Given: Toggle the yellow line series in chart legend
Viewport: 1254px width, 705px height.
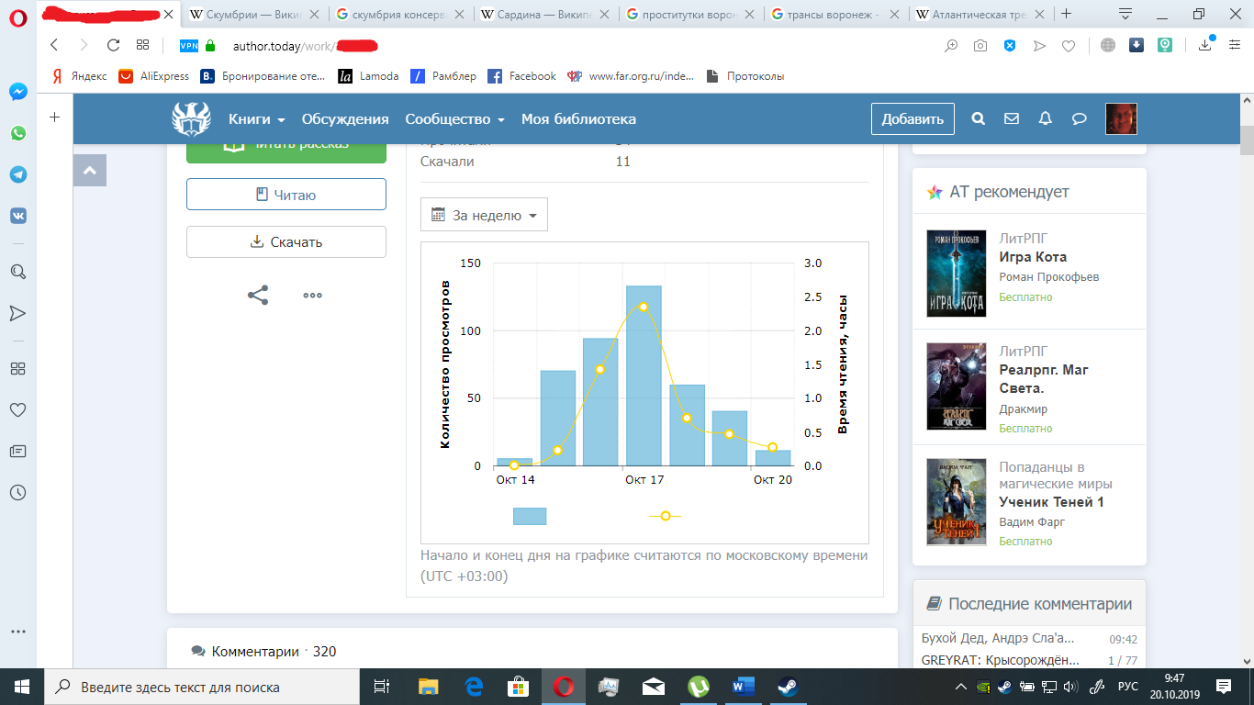Looking at the screenshot, I should (x=666, y=516).
